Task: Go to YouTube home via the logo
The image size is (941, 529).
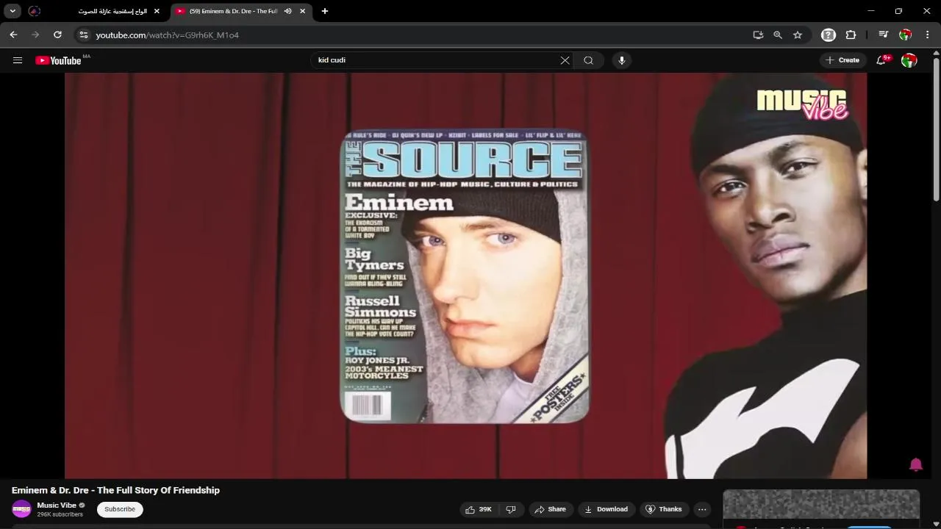Action: click(x=58, y=60)
